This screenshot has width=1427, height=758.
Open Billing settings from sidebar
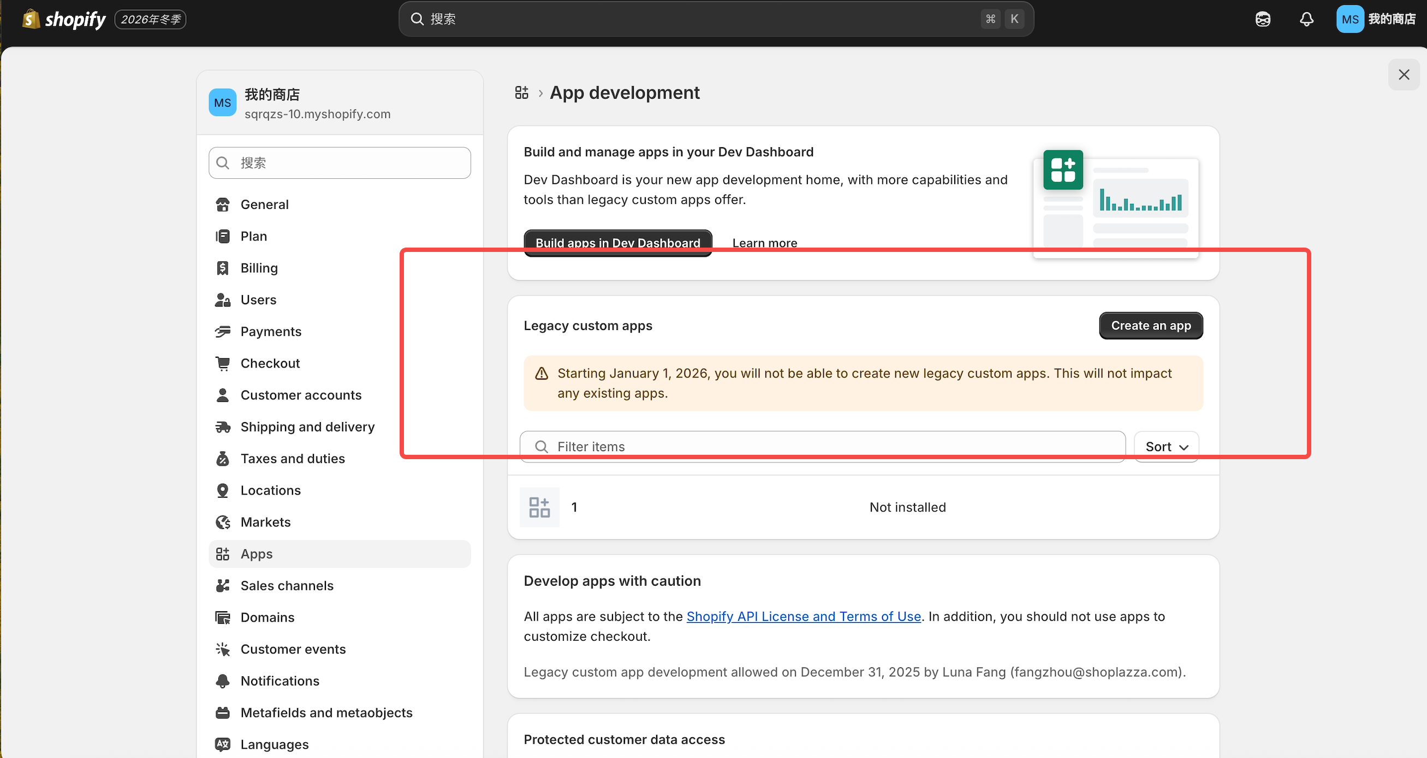pyautogui.click(x=259, y=268)
